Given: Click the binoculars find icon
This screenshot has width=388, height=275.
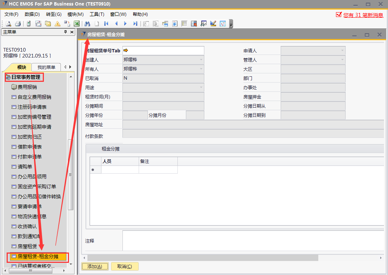Looking at the screenshot, I should click(x=87, y=24).
